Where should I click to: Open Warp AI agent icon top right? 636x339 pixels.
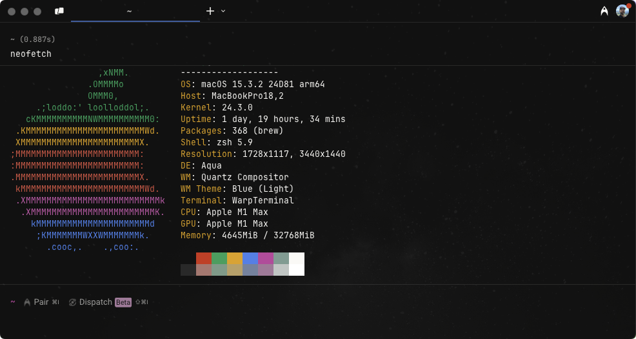point(604,12)
